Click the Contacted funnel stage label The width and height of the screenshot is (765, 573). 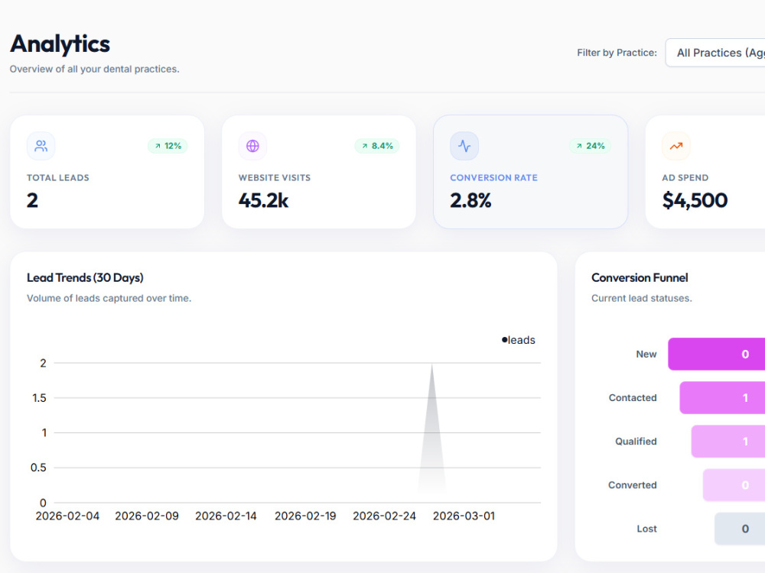click(633, 397)
